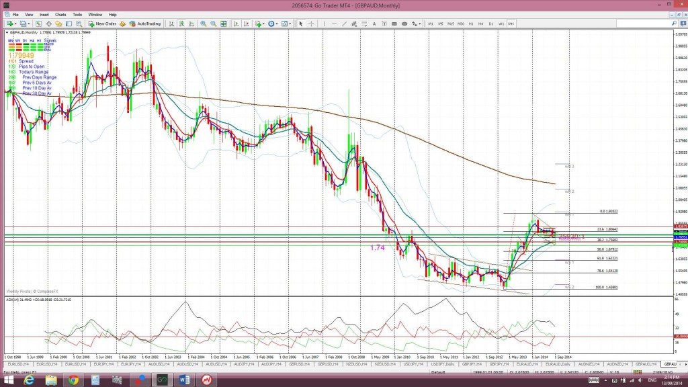
Task: Click the New Order button
Action: coord(103,24)
